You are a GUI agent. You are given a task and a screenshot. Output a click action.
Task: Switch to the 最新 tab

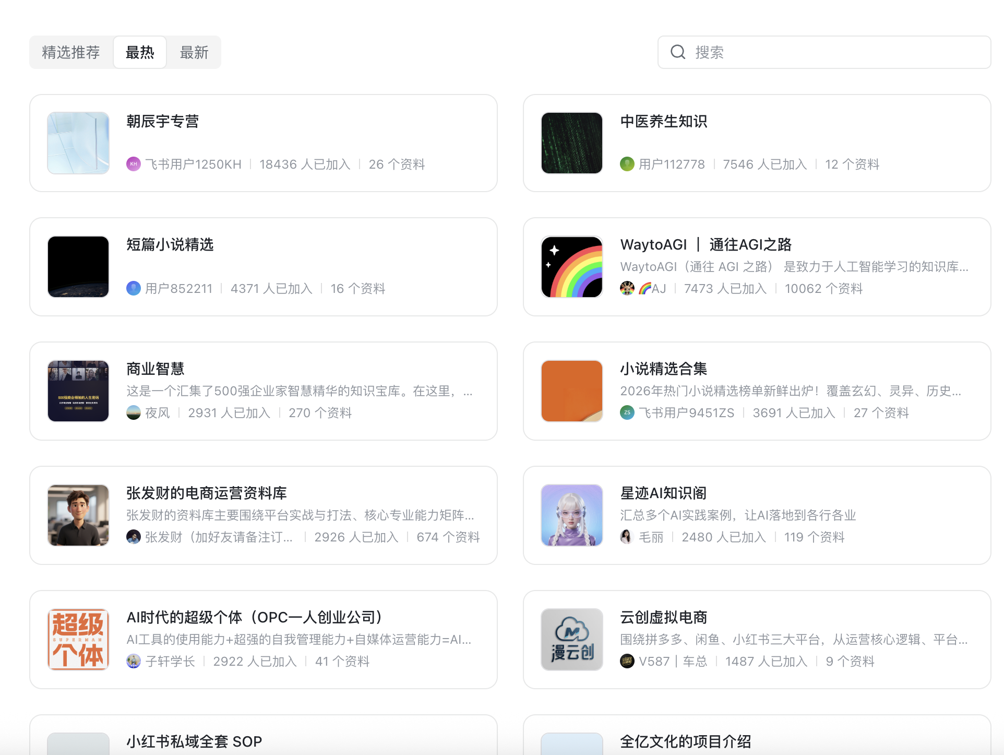194,52
